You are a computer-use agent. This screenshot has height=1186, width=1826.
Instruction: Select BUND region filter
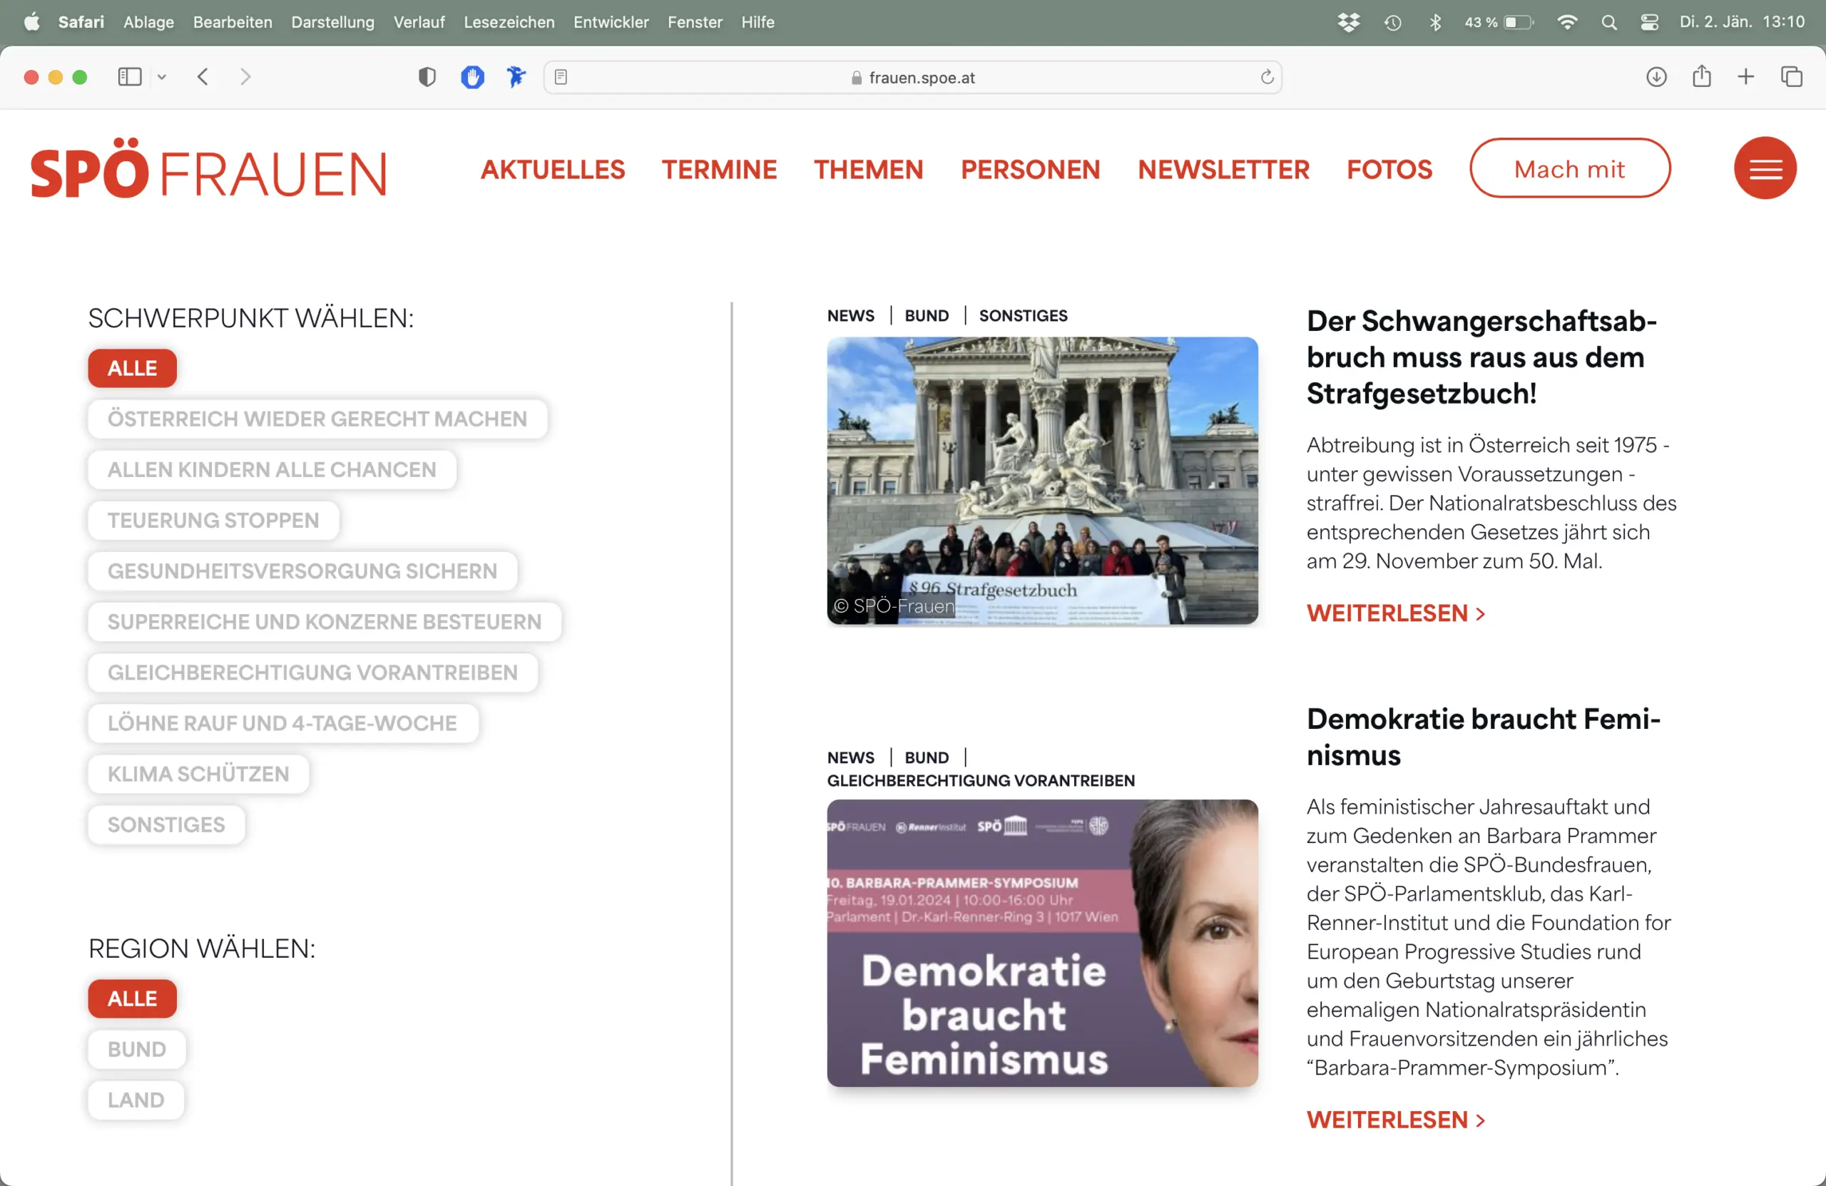pyautogui.click(x=136, y=1048)
